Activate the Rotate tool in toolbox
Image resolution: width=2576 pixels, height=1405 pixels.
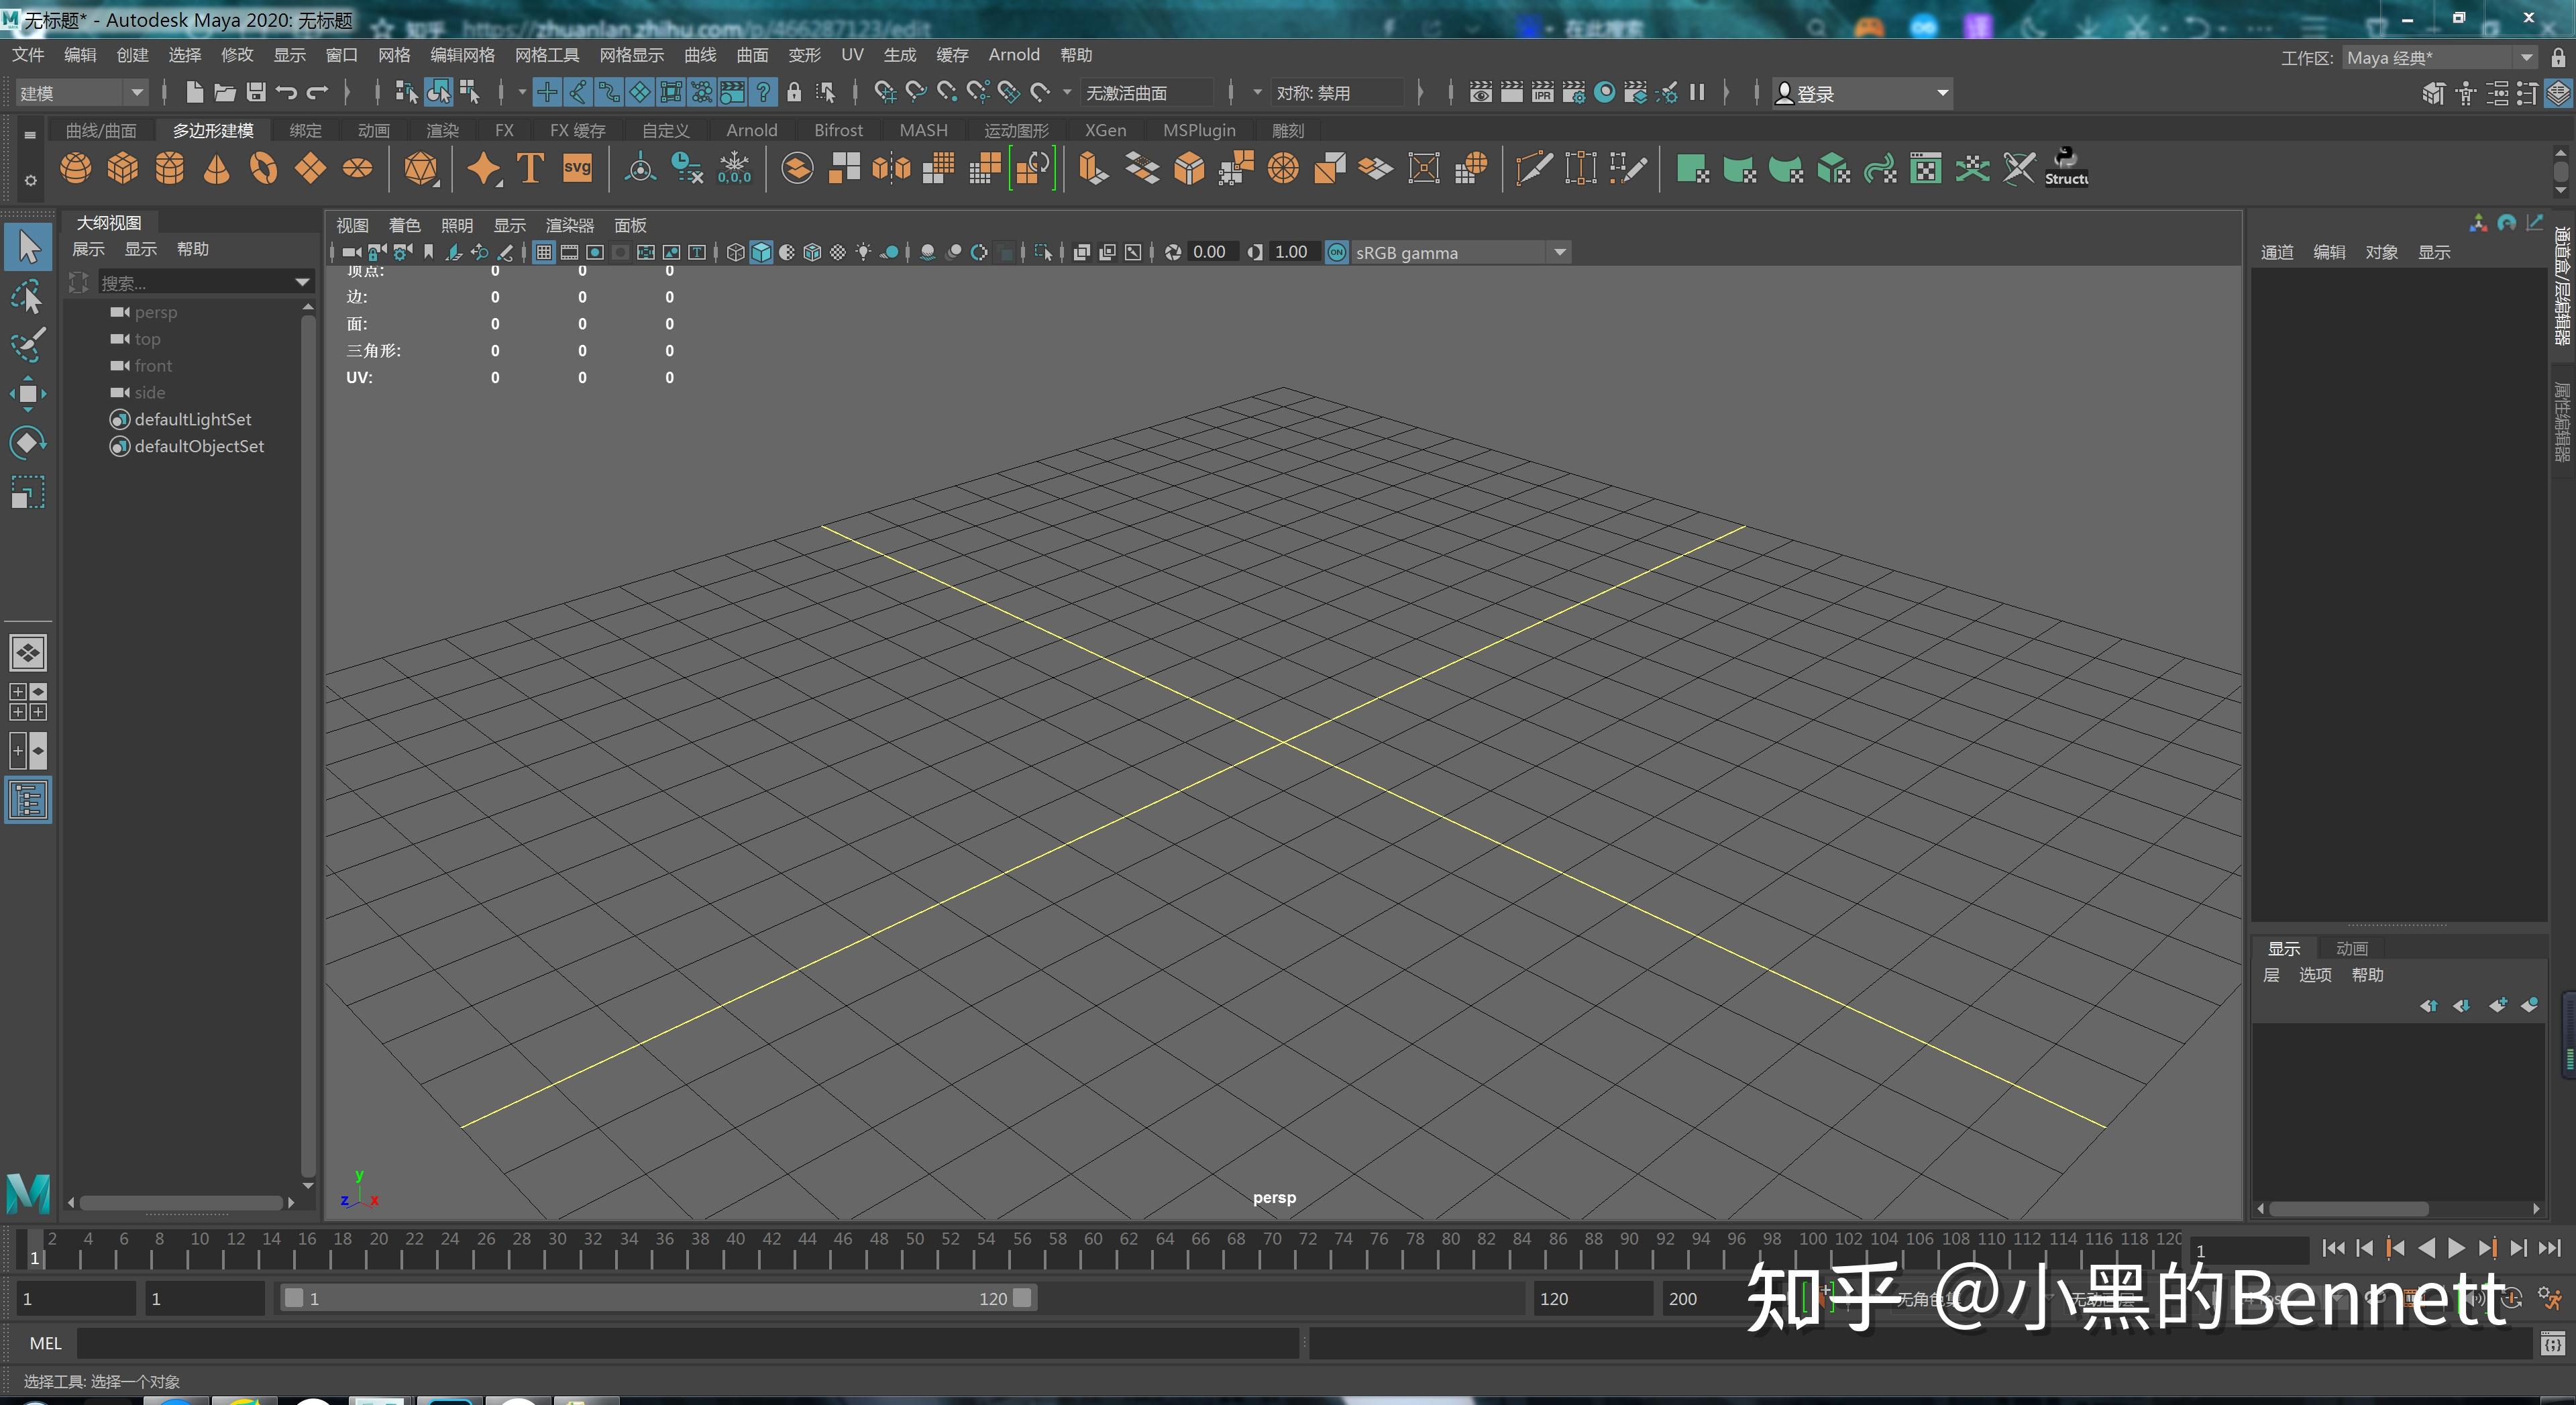[x=27, y=443]
